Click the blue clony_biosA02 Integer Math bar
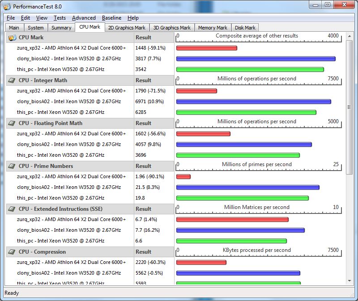The image size is (358, 301). tap(254, 102)
